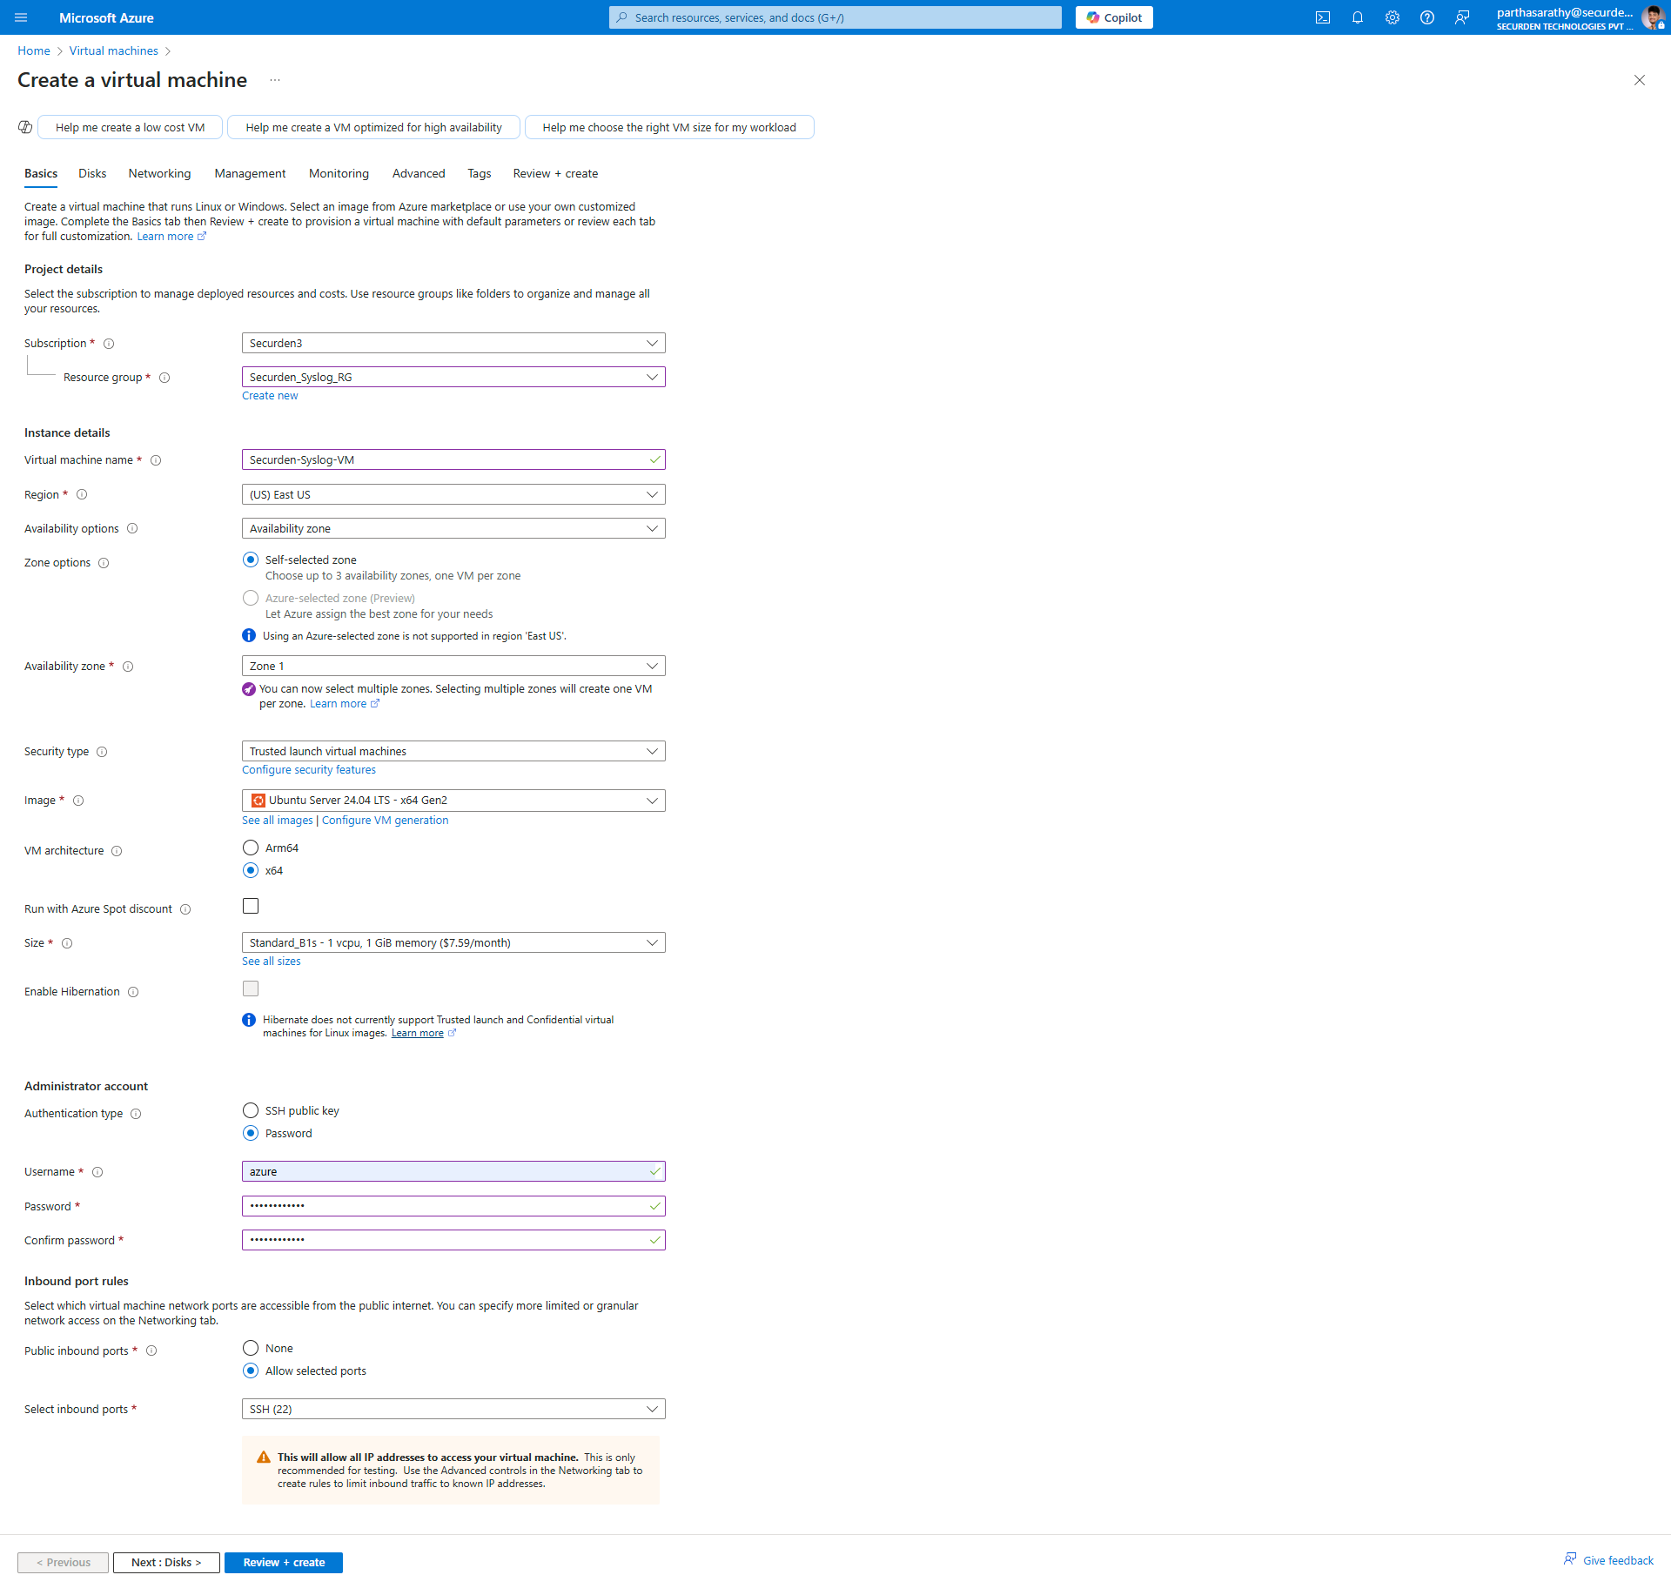
Task: Open the Size dropdown Standard_B1s
Action: point(453,942)
